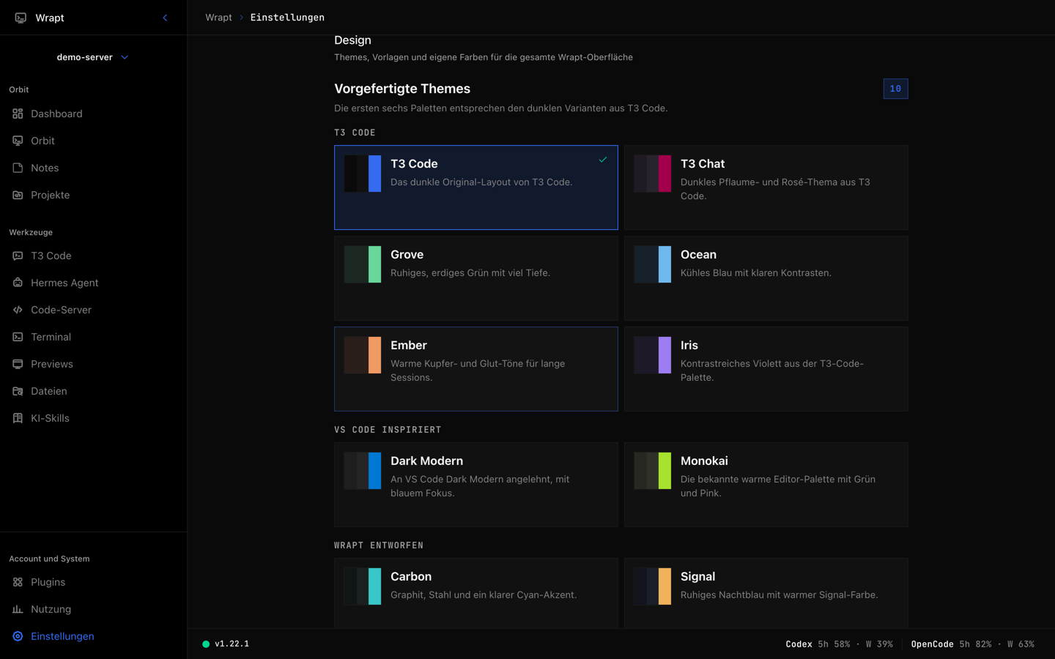The width and height of the screenshot is (1055, 659).
Task: Click the theme count badge 10
Action: coord(895,89)
